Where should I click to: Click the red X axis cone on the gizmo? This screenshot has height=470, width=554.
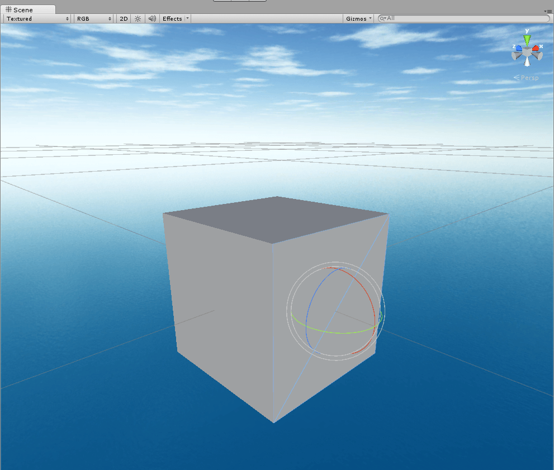pyautogui.click(x=536, y=48)
